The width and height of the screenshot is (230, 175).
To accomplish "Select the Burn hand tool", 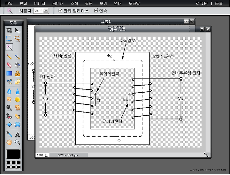I will 18,108.
